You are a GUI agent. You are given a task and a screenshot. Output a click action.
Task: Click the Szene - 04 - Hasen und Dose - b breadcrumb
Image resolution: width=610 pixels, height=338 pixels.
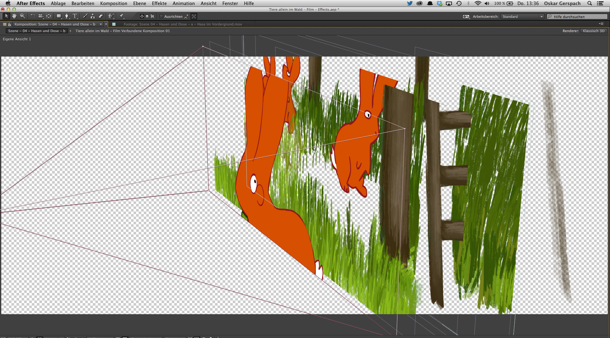37,31
